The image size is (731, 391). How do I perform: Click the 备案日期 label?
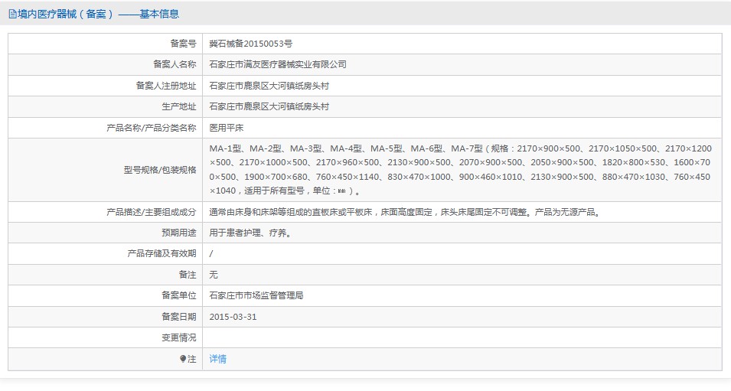pos(179,317)
